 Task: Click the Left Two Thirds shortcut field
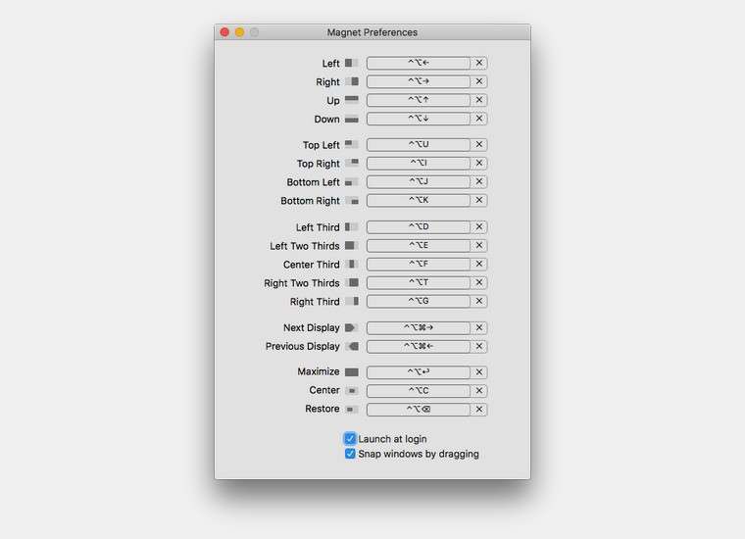(x=419, y=246)
